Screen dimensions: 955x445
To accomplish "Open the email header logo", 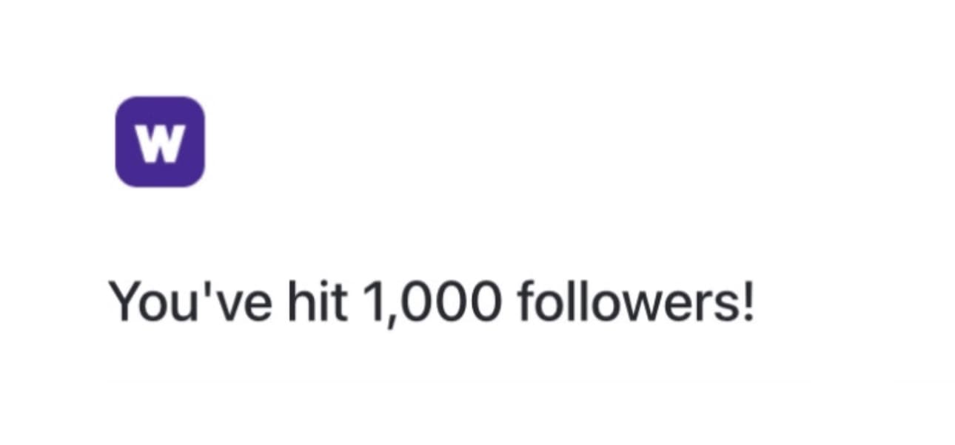I will [160, 141].
